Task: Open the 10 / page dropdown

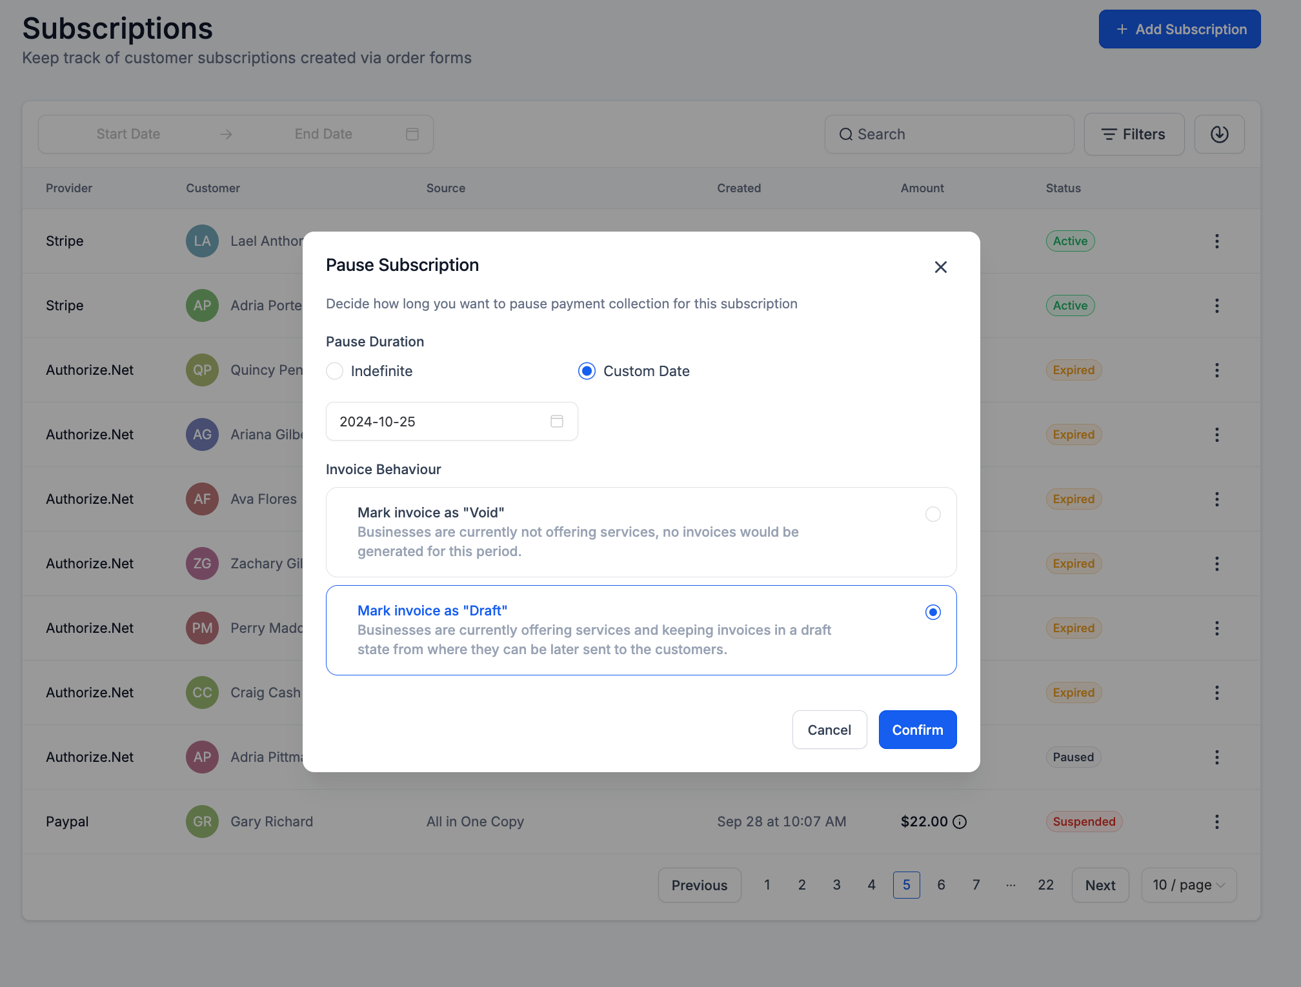Action: [x=1189, y=885]
